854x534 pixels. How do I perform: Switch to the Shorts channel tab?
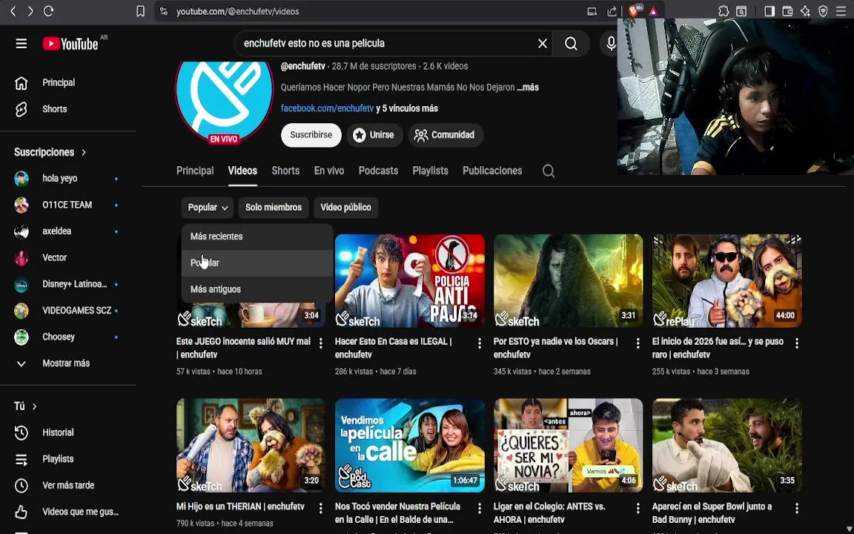(x=285, y=171)
